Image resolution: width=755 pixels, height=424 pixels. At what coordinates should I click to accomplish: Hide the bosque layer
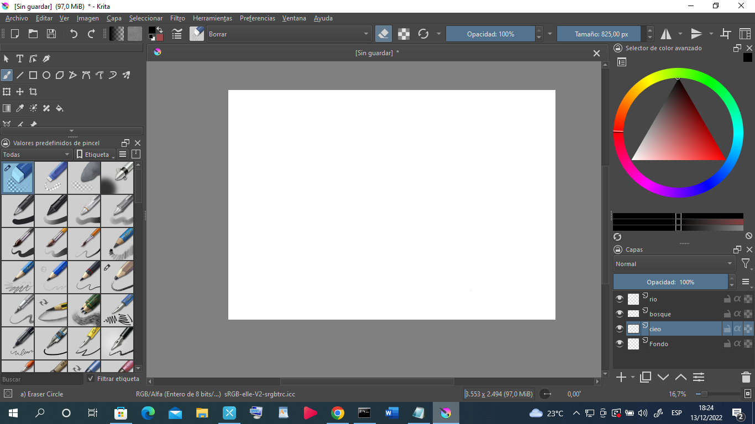[x=620, y=314]
